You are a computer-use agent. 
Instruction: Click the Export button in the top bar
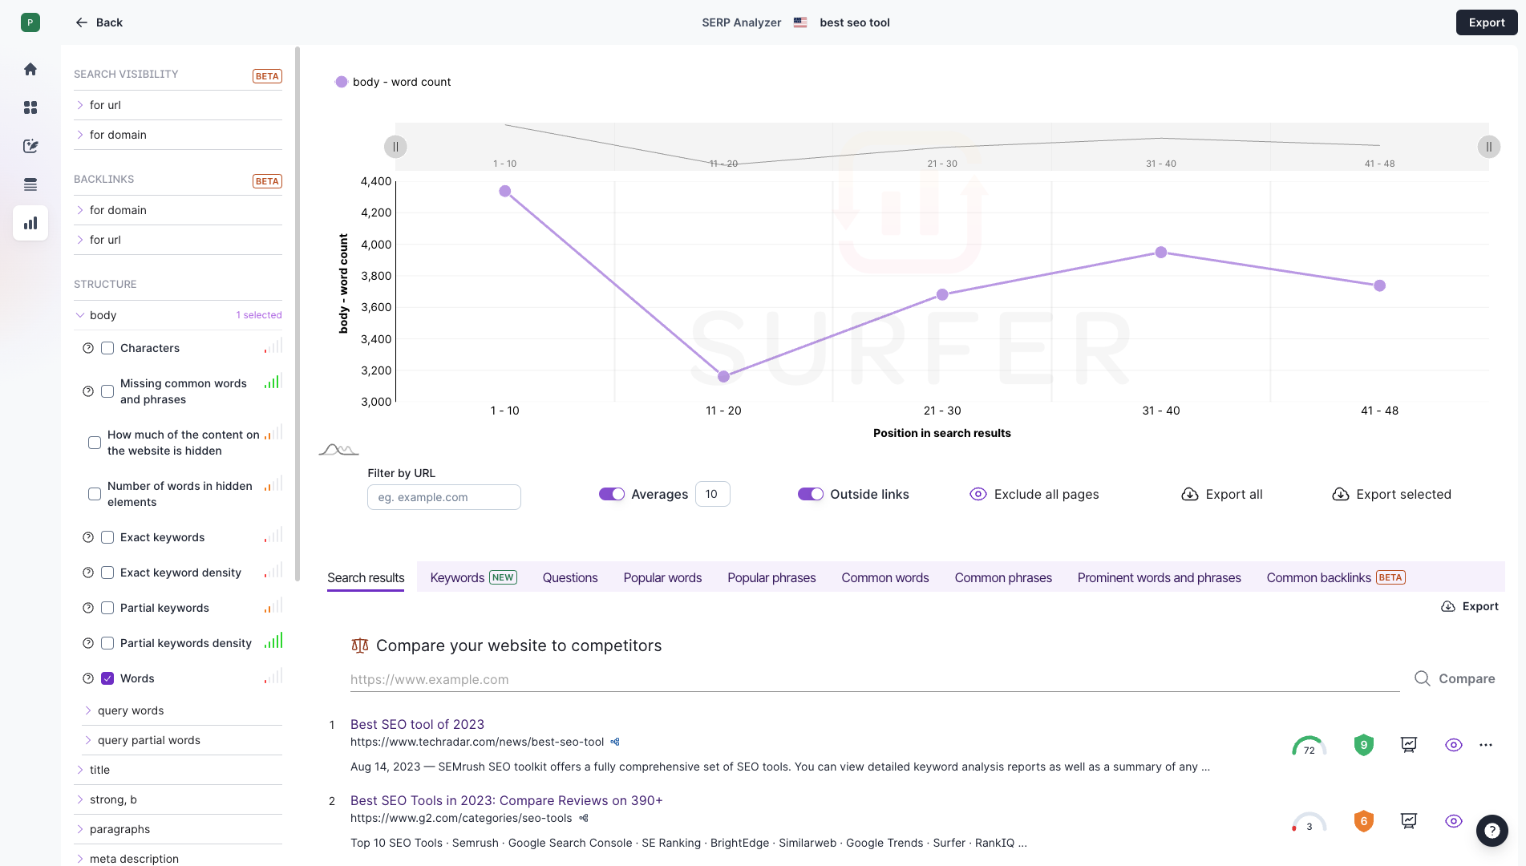[1486, 22]
